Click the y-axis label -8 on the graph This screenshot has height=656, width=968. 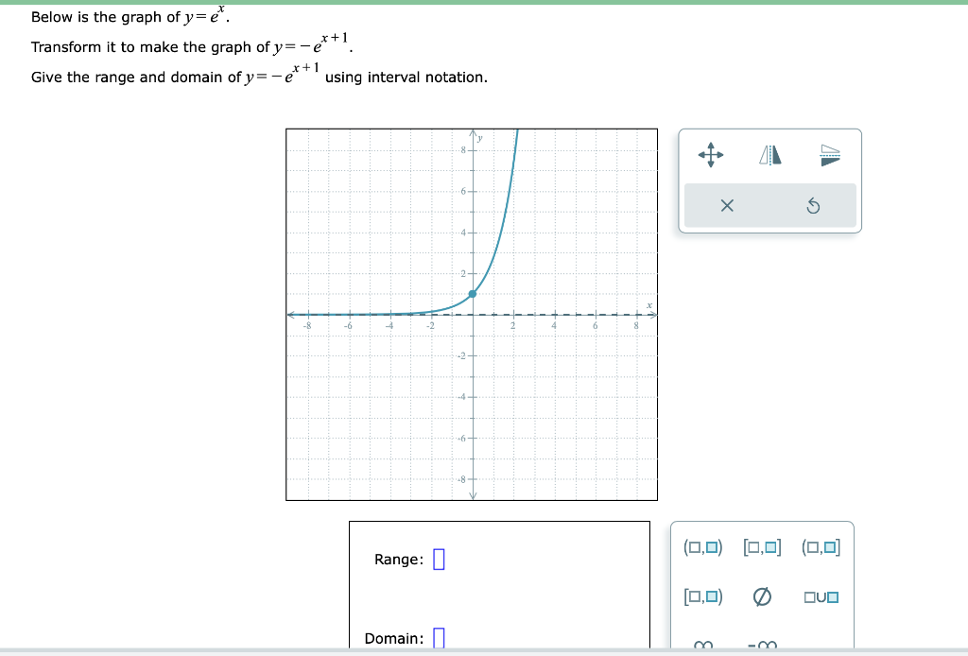coord(461,479)
